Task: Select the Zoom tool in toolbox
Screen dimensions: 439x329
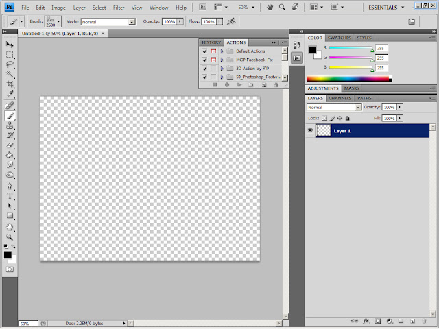Action: [x=10, y=237]
